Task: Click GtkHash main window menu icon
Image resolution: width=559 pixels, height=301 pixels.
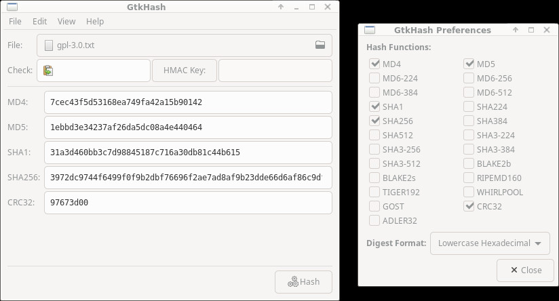Action: 12,7
